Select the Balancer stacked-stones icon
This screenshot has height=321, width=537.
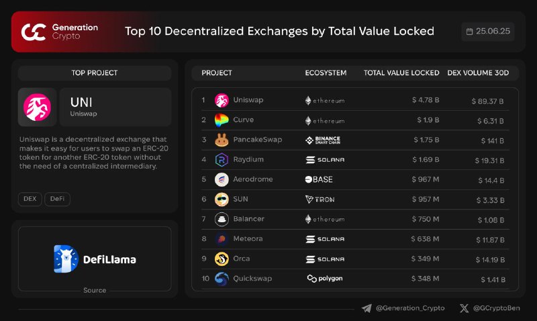point(222,219)
